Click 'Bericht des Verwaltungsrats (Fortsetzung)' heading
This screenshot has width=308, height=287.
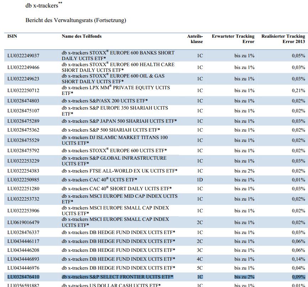point(76,20)
